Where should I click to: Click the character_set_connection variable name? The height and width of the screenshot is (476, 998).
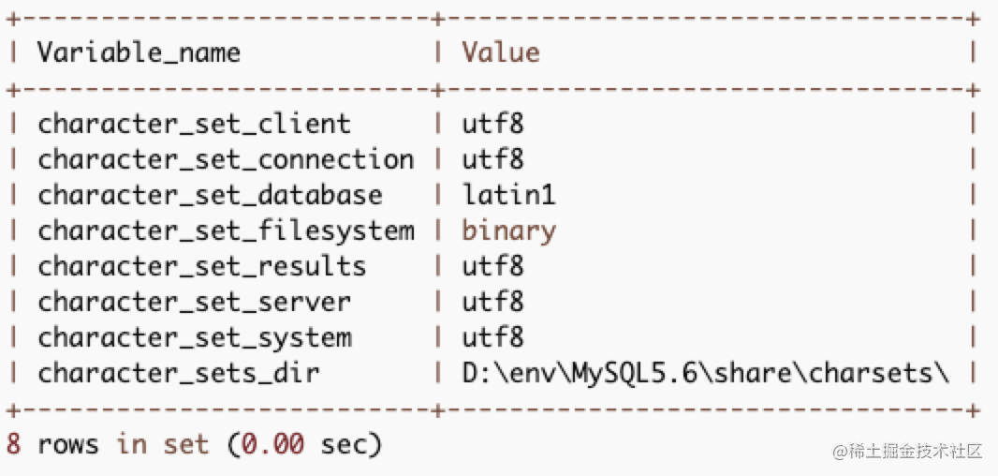pyautogui.click(x=226, y=159)
